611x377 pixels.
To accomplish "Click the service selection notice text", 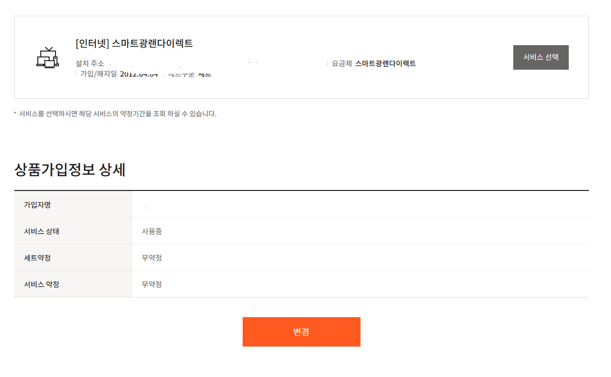I will point(117,114).
